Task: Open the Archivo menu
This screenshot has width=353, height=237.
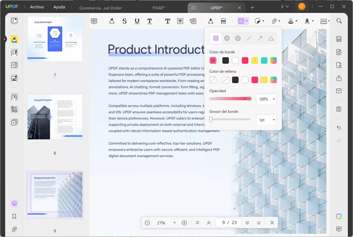Action: coord(37,7)
